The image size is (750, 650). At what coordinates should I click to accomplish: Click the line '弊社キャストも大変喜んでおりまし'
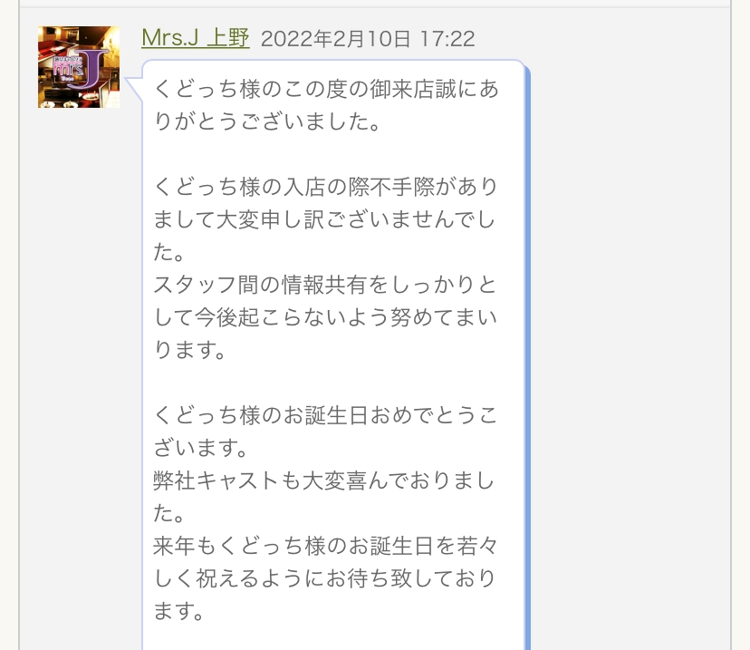(x=323, y=480)
